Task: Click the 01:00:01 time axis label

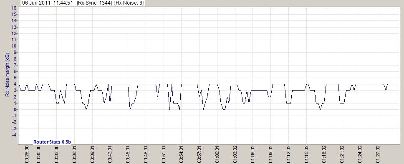Action: click(x=217, y=154)
